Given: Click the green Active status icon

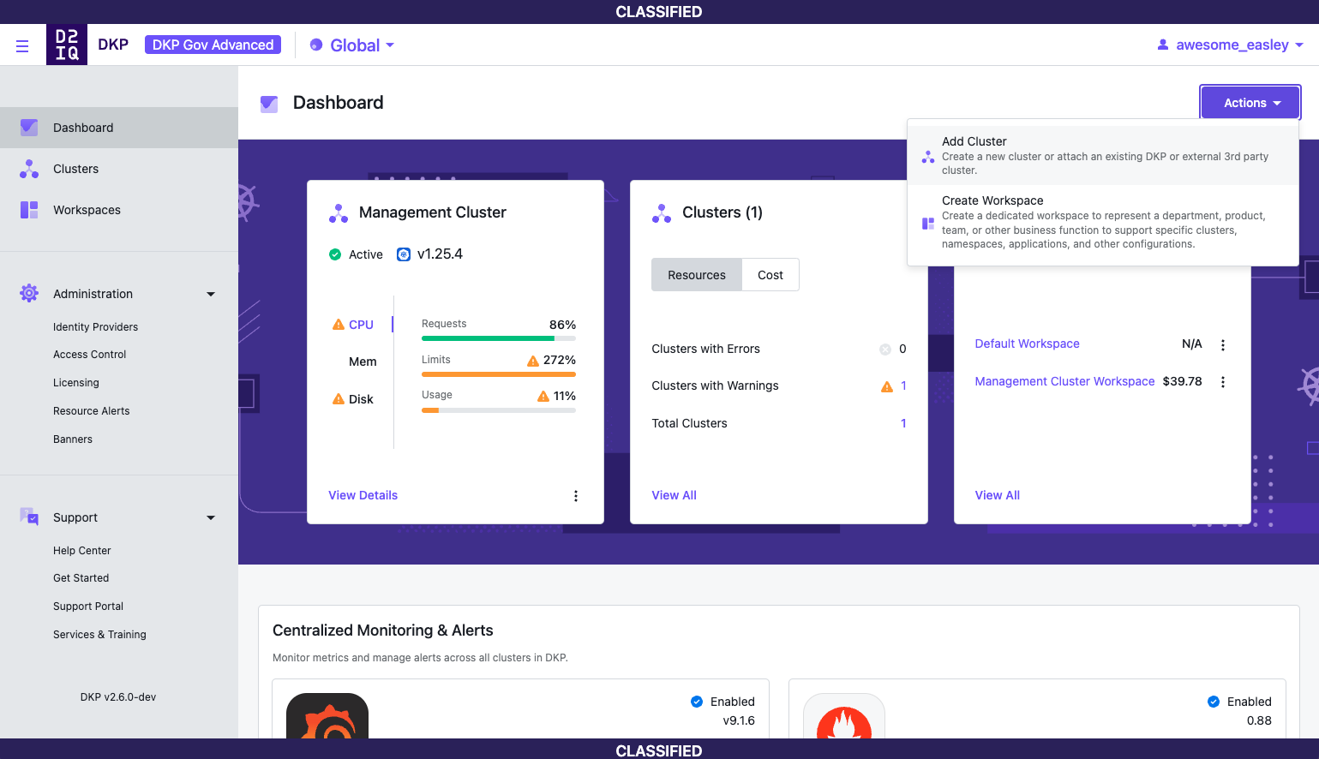Looking at the screenshot, I should (x=335, y=254).
